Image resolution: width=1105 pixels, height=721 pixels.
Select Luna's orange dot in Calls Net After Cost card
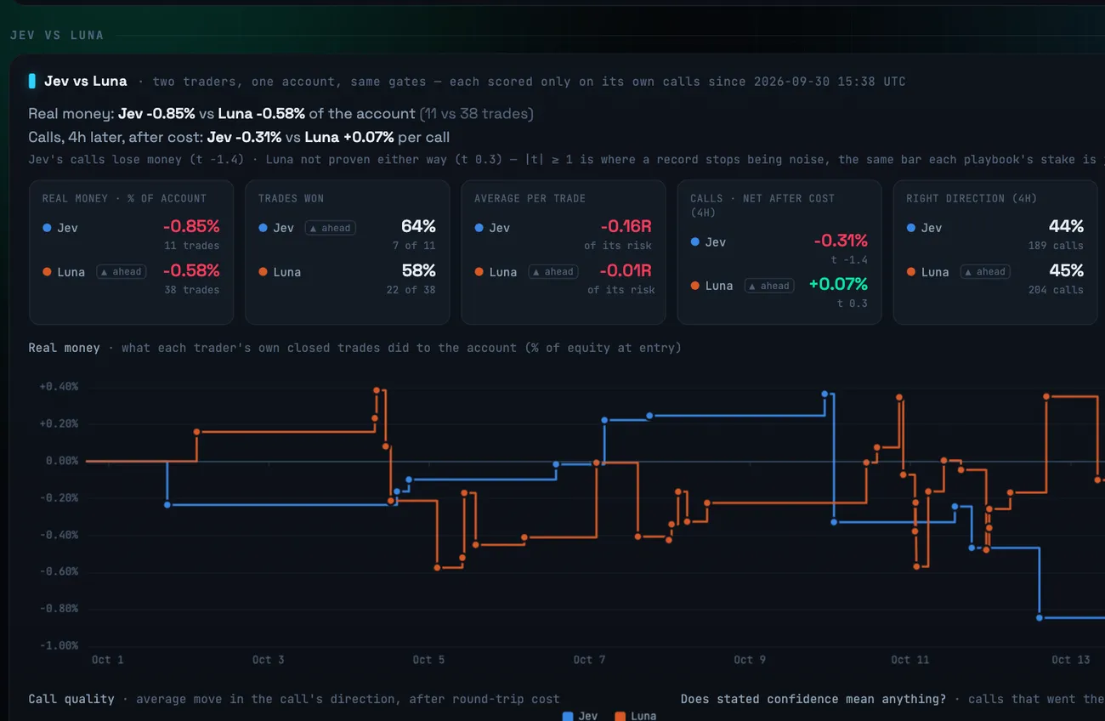coord(694,286)
